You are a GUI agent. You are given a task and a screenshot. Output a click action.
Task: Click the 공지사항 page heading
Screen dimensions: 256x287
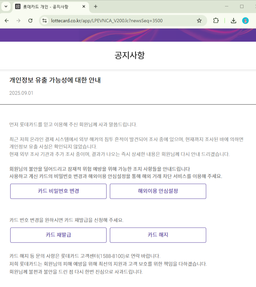tap(130, 55)
